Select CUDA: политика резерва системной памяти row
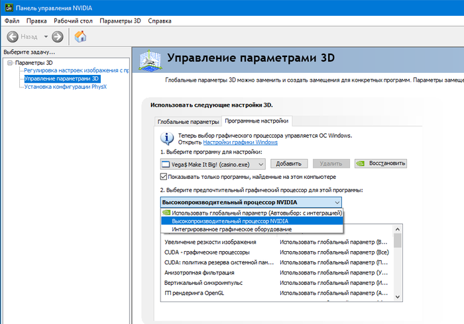 (x=276, y=262)
